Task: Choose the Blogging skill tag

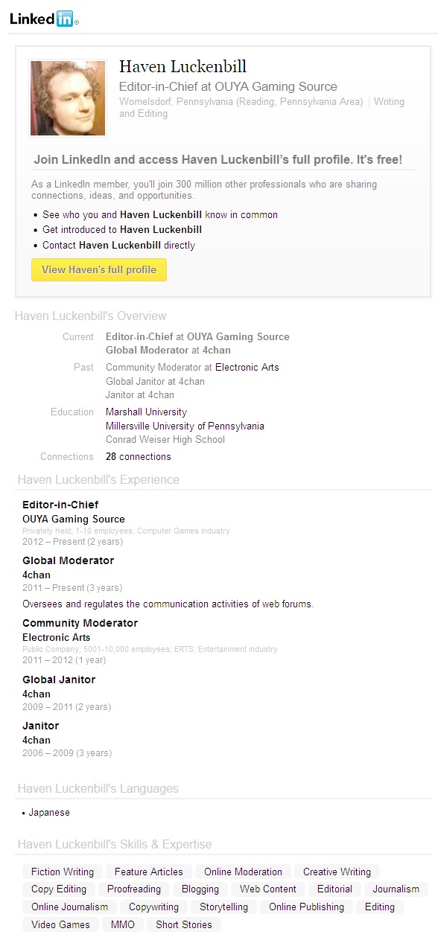Action: (x=200, y=889)
